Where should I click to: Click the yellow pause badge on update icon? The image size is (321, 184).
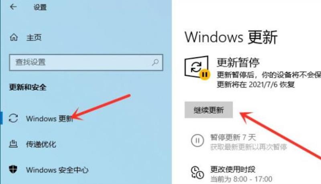coord(205,75)
